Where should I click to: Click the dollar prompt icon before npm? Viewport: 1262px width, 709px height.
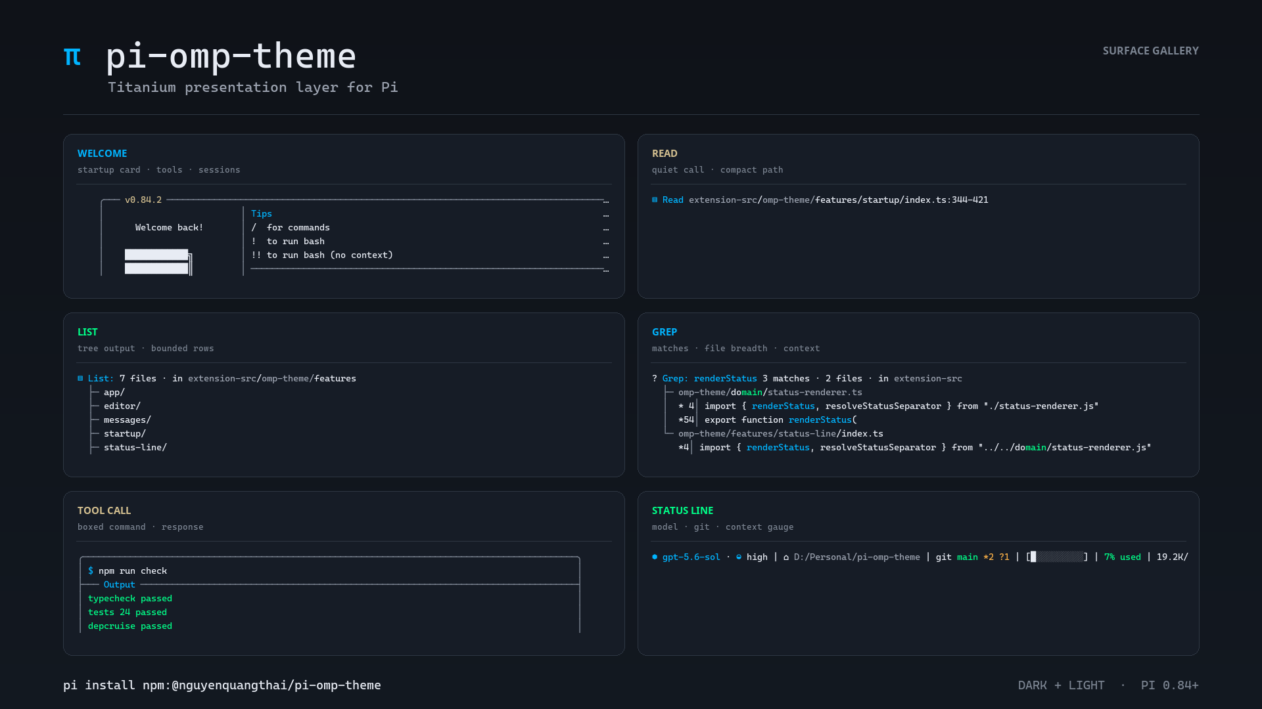click(91, 570)
